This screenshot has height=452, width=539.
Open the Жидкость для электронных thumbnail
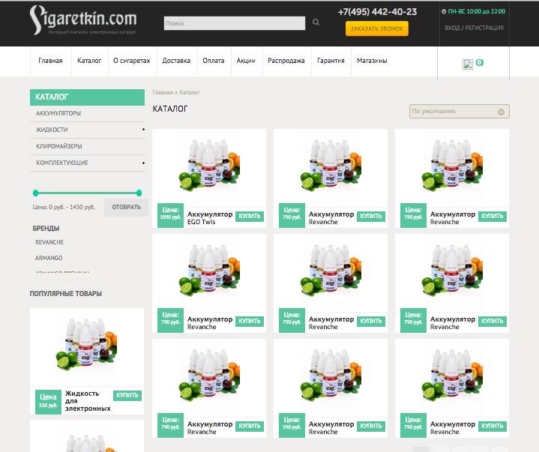[x=87, y=346]
